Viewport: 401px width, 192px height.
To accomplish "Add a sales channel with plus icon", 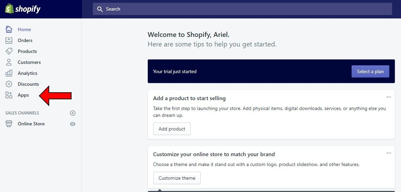I will coord(73,113).
